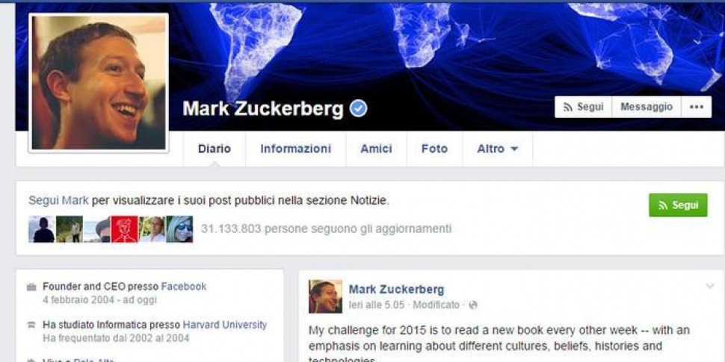This screenshot has width=725, height=362.
Task: Click the white Segui button on the cover photo
Action: point(584,107)
